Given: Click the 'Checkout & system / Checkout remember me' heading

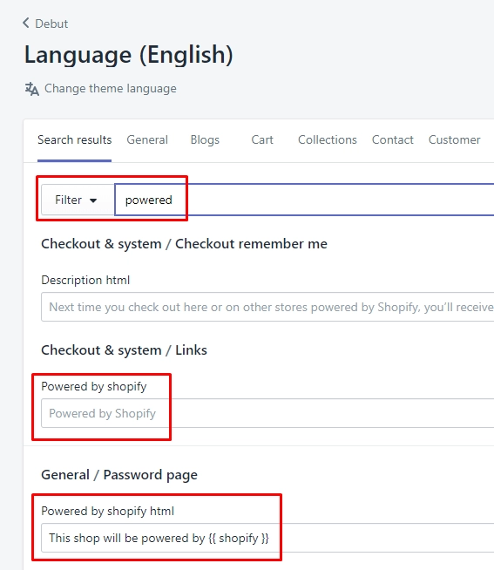Looking at the screenshot, I should (184, 244).
